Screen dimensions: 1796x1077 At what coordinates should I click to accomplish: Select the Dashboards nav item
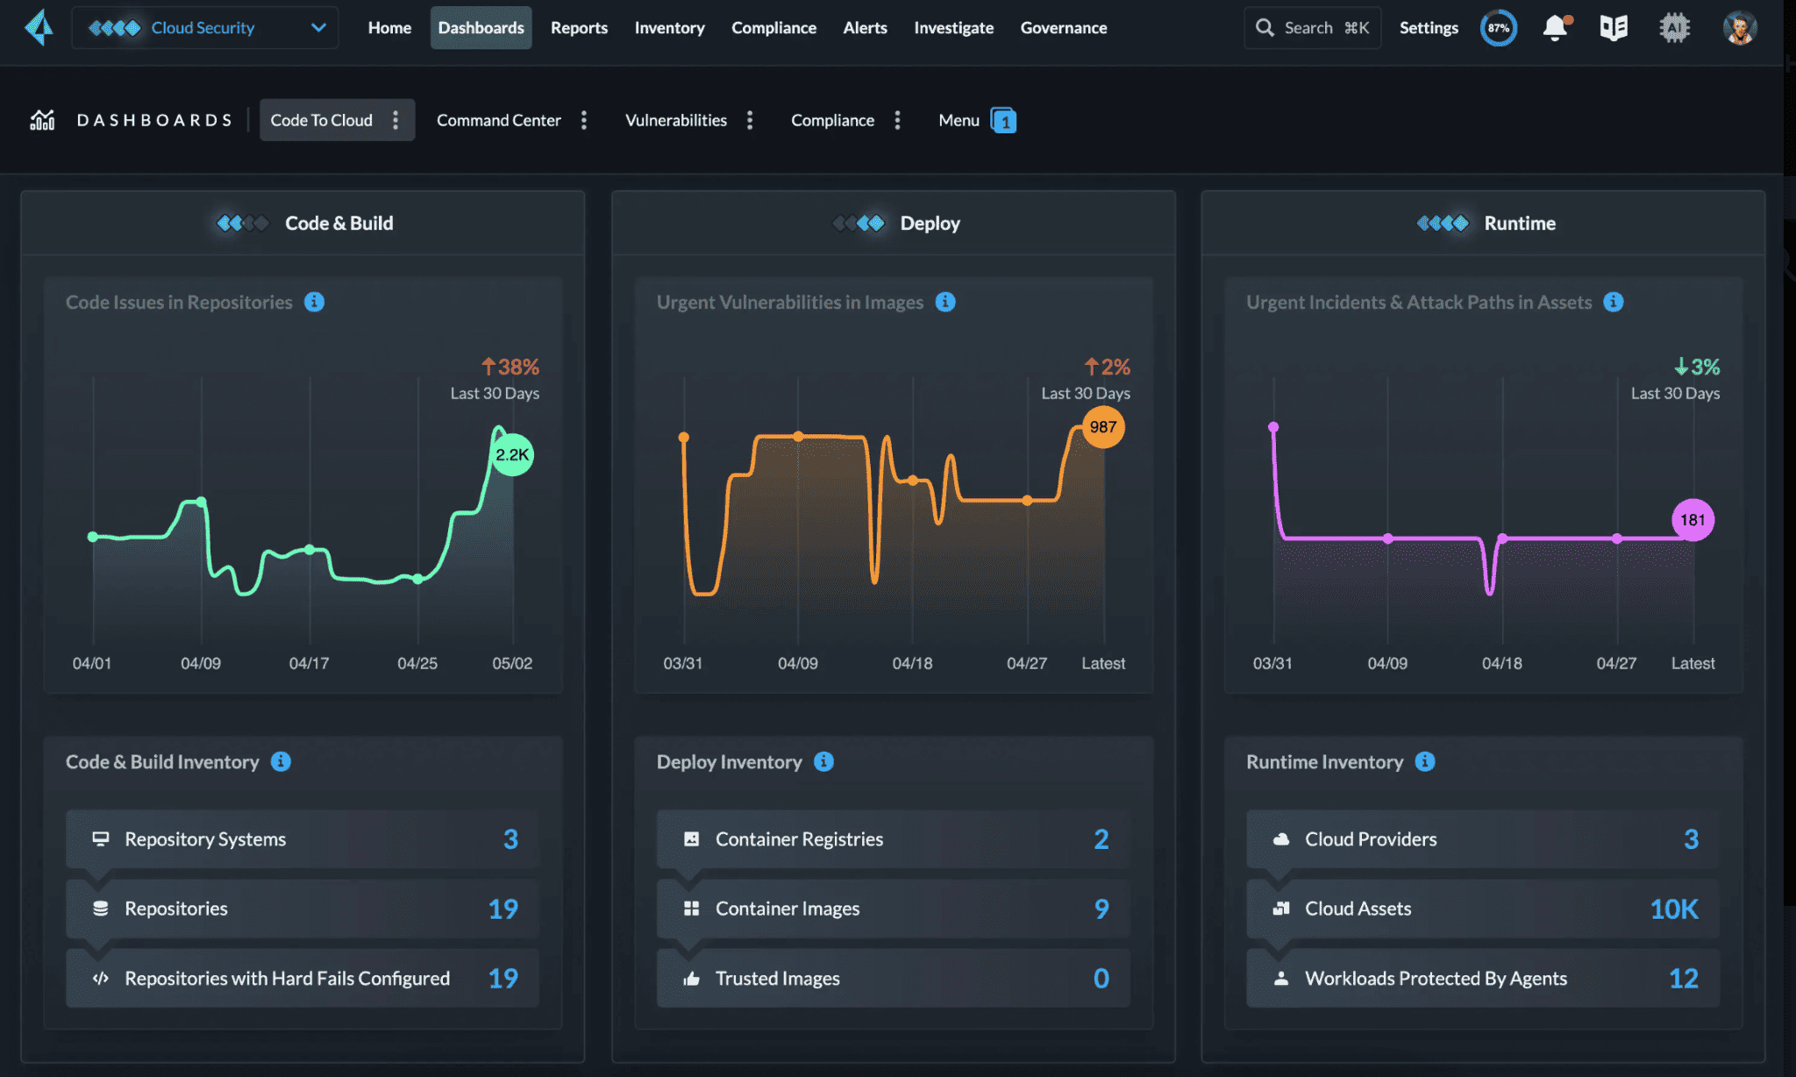(x=481, y=28)
